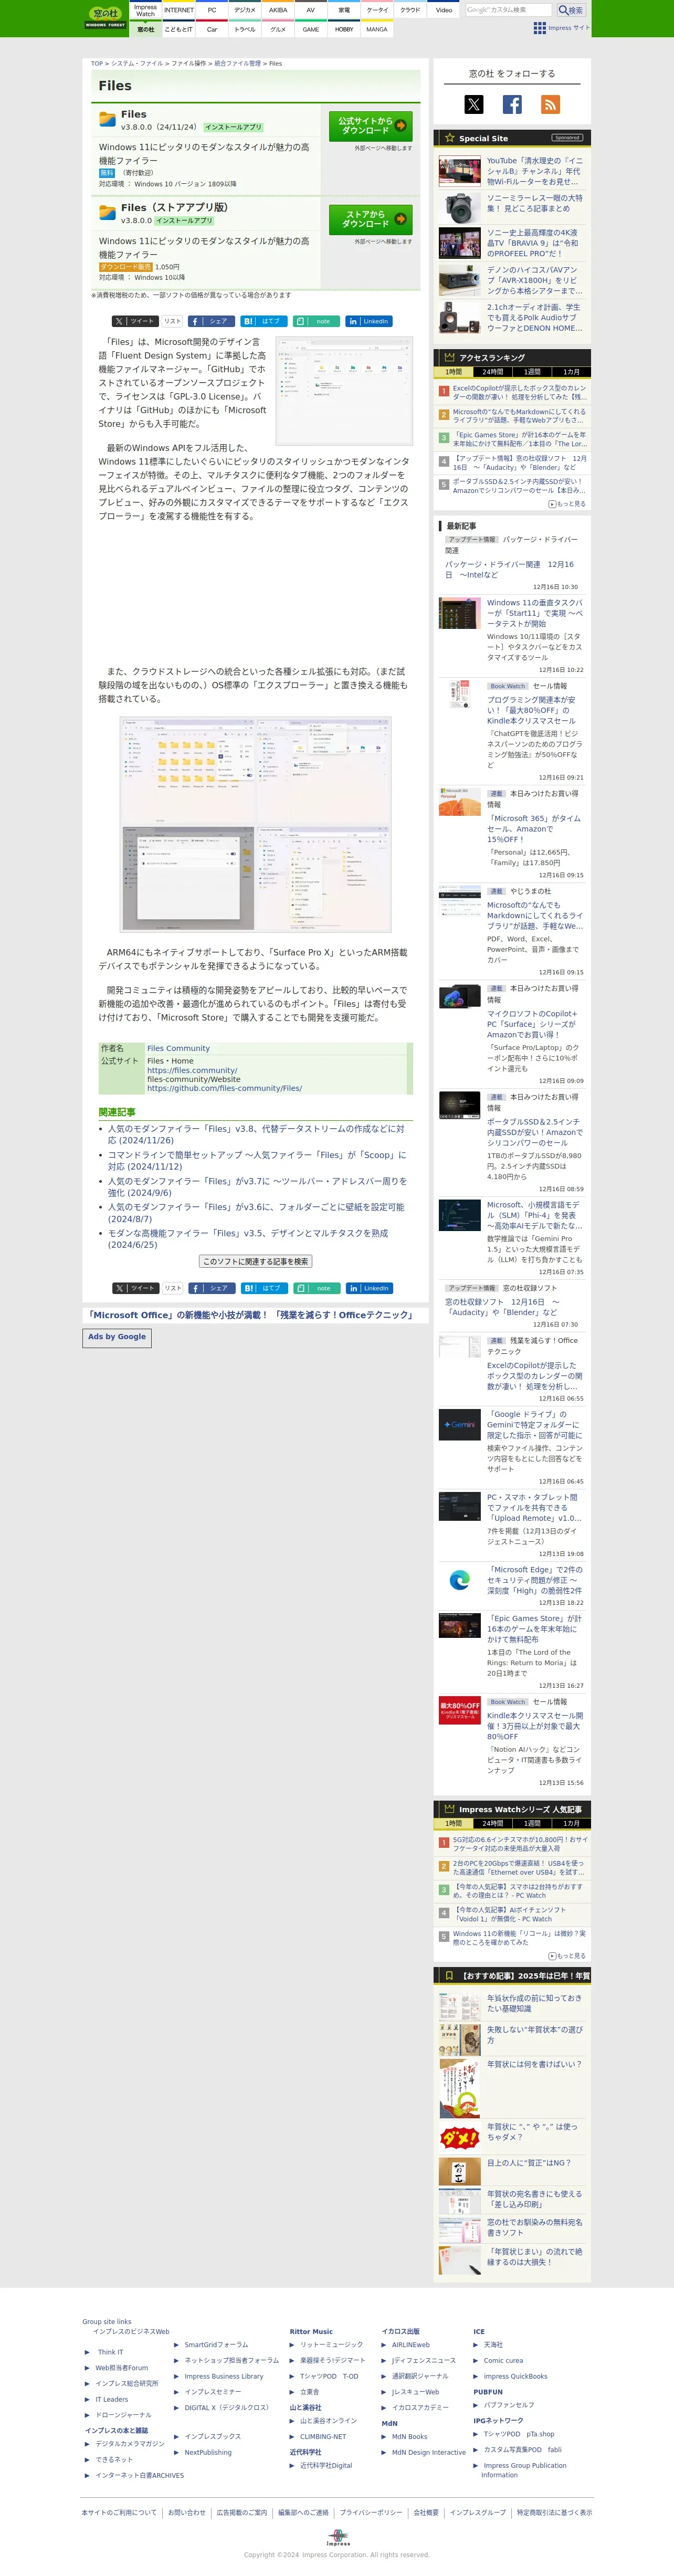Open Microsoft Office 残業を減らす banner link

tap(250, 1314)
